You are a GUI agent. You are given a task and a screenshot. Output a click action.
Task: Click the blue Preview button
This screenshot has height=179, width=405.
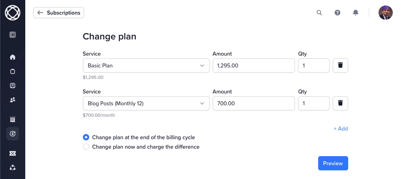tap(333, 163)
